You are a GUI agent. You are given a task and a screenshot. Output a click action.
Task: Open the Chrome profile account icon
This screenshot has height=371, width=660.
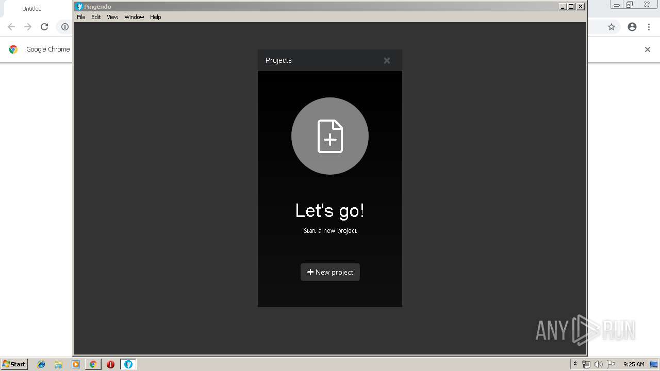(x=632, y=27)
